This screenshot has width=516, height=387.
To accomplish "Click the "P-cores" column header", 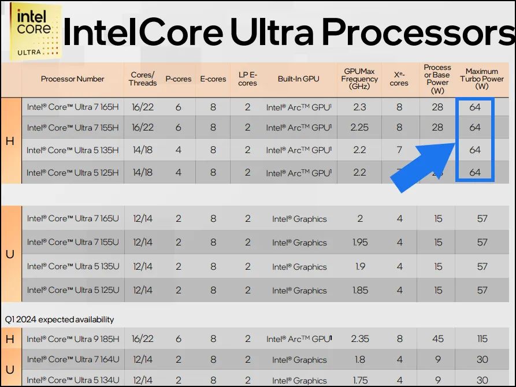I will [x=179, y=79].
